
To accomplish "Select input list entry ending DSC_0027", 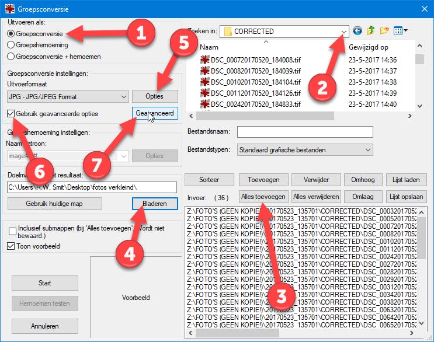I will pyautogui.click(x=301, y=264).
